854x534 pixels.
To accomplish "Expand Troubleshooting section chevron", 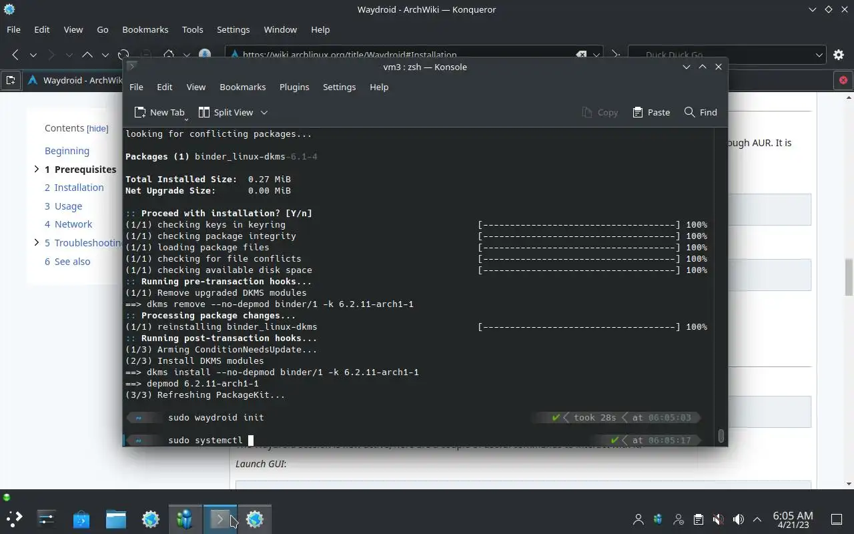I will coord(37,243).
